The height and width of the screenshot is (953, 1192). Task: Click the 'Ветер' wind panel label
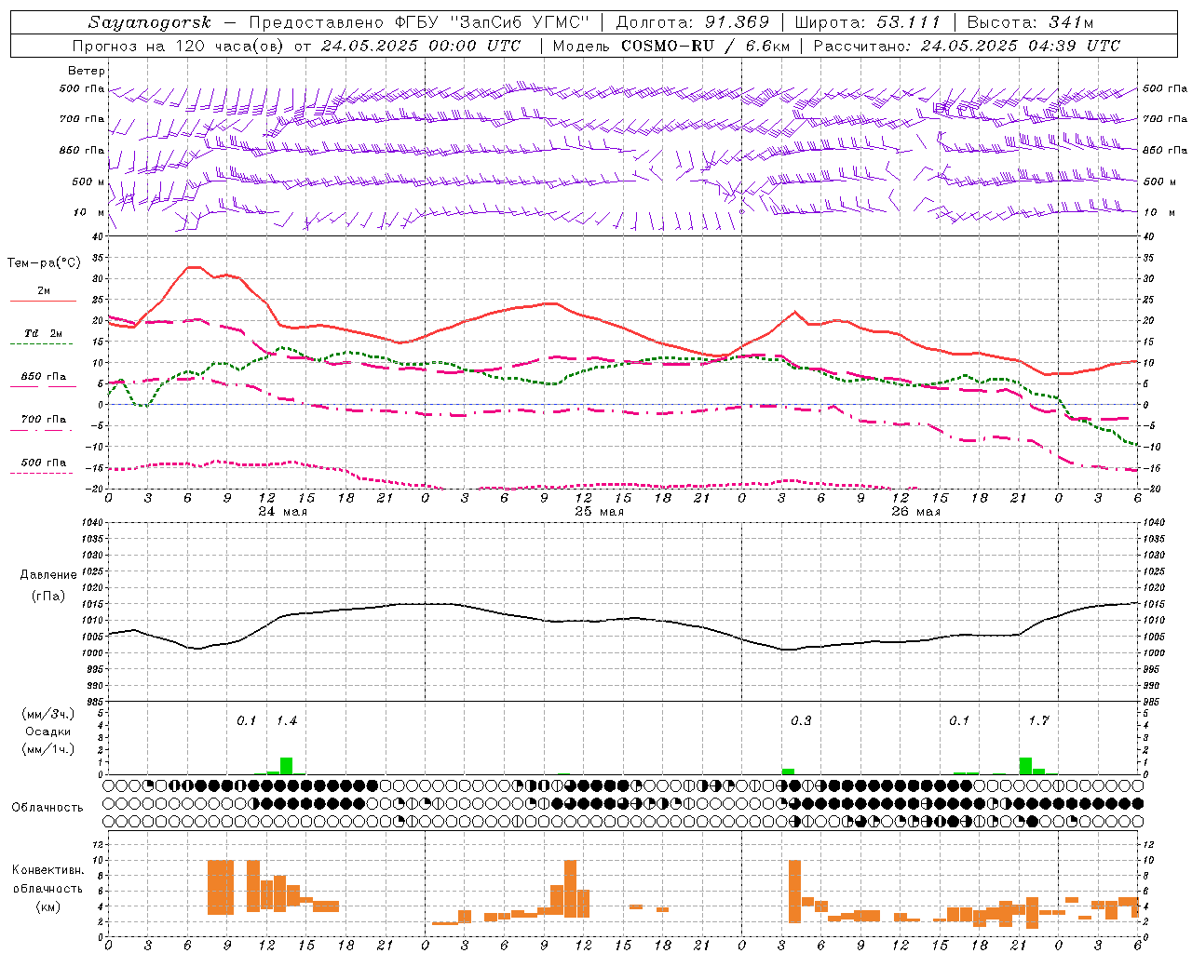point(87,71)
